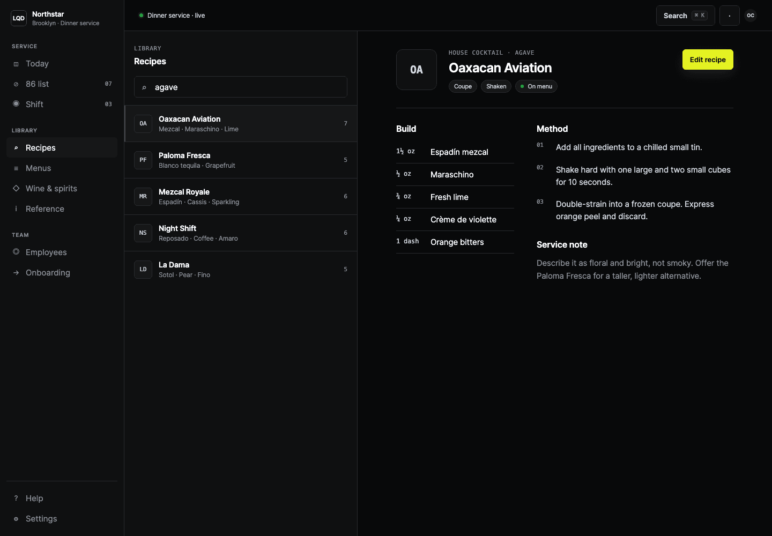Click the Crème de violette ingredient
This screenshot has height=536, width=772.
(x=455, y=220)
